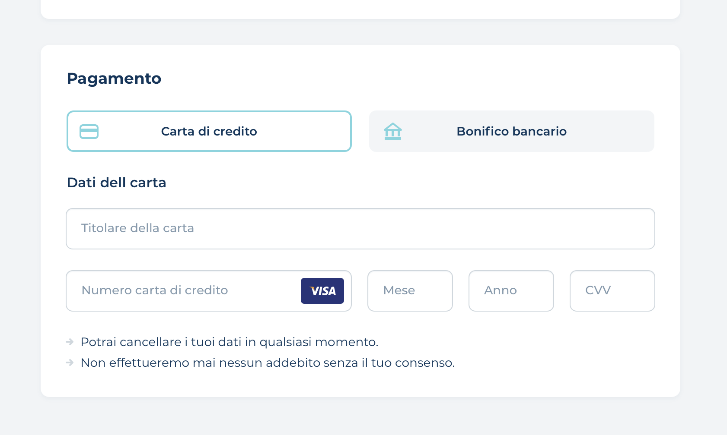Click the 'Potrai cancellare i tuoi dati' text
727x435 pixels.
229,342
